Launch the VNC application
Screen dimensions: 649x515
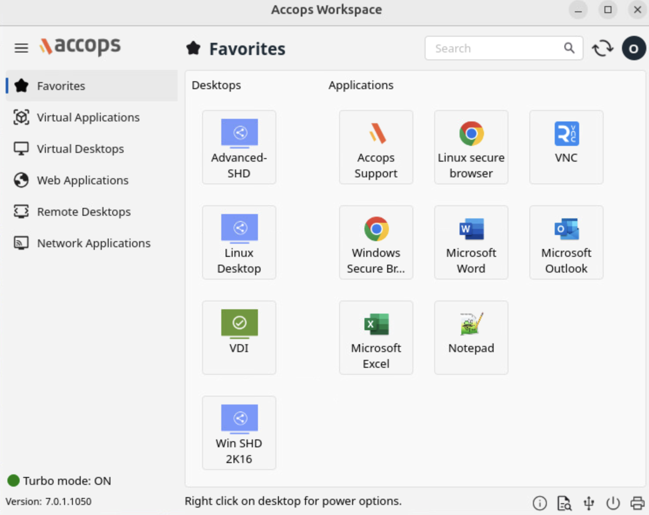(566, 147)
